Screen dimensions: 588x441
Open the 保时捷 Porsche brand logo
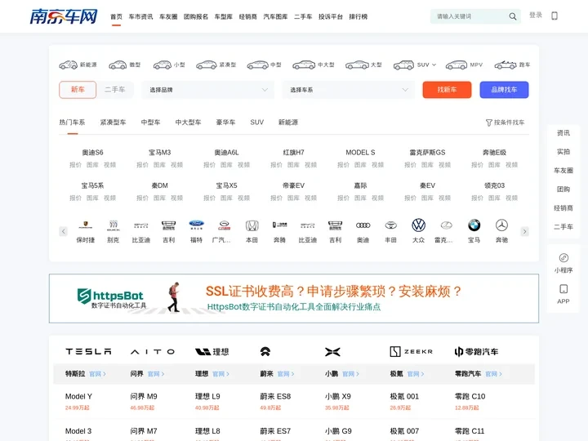click(x=86, y=225)
